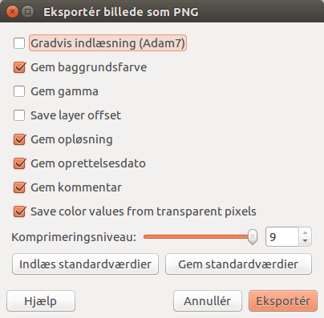Uncheck Gem oprettelsesdato option
The image size is (324, 318).
point(19,163)
